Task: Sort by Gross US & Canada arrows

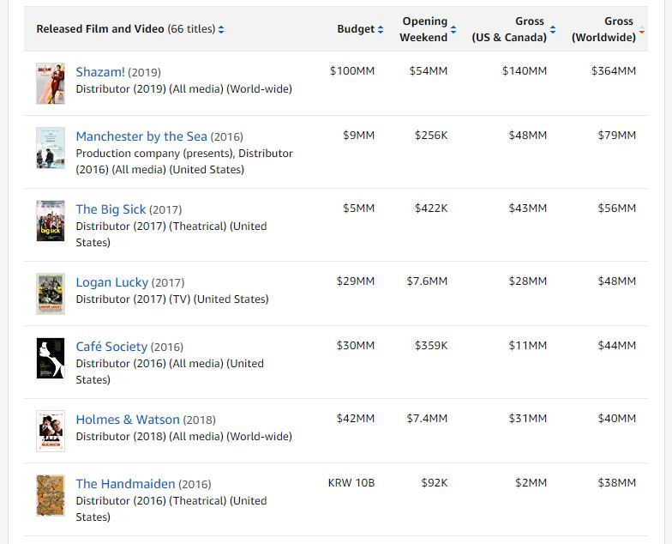Action: pyautogui.click(x=553, y=29)
